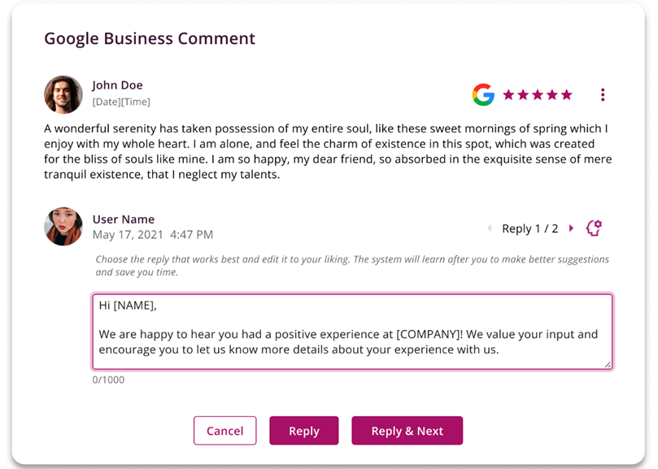This screenshot has width=658, height=469.
Task: Click the Google logo icon
Action: click(x=483, y=94)
